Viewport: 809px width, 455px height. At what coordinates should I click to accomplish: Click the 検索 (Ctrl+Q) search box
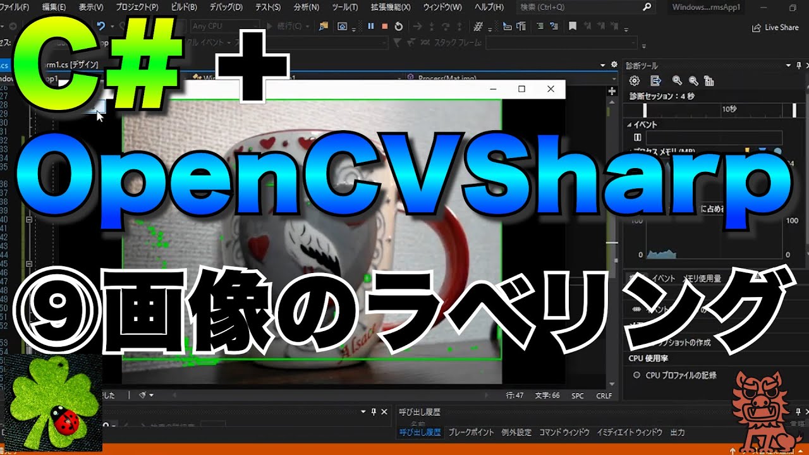coord(585,8)
